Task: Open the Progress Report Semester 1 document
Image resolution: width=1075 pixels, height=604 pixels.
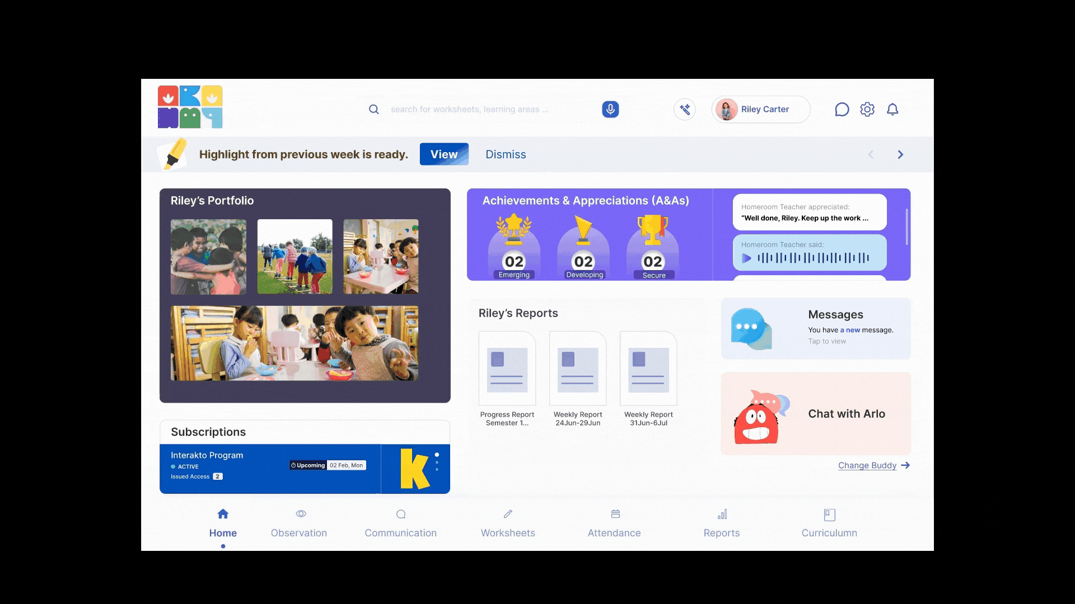Action: point(507,369)
